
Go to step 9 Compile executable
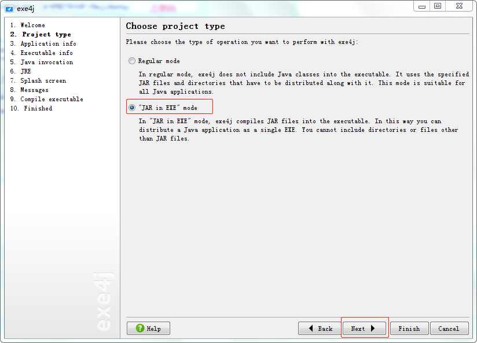[46, 99]
